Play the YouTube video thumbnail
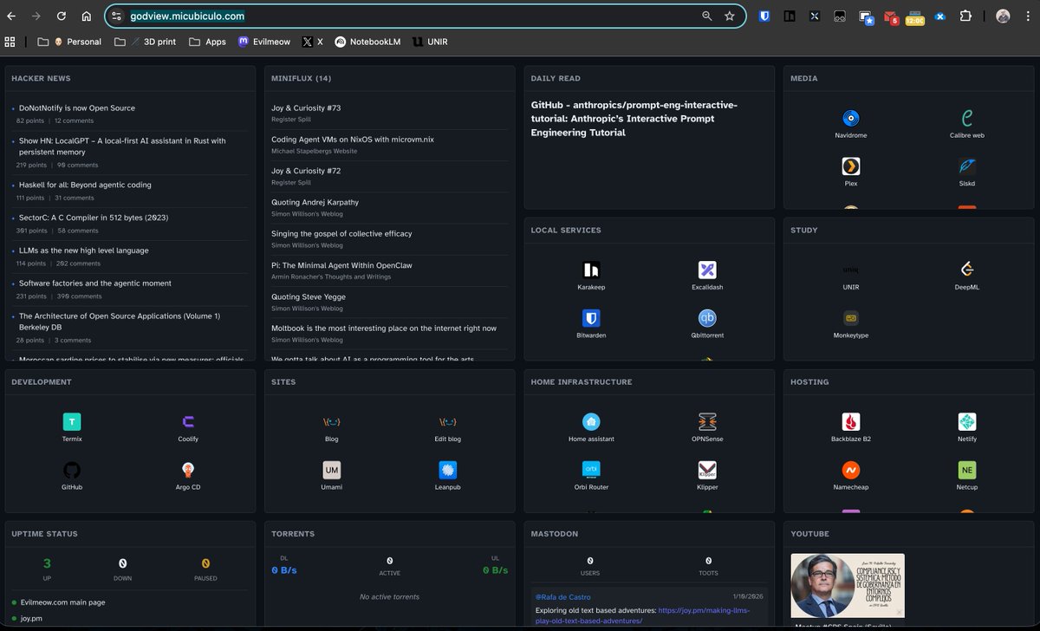The height and width of the screenshot is (631, 1040). [x=848, y=586]
